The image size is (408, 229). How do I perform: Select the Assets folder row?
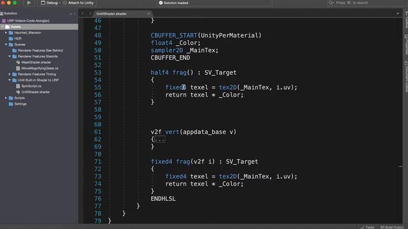(39, 27)
